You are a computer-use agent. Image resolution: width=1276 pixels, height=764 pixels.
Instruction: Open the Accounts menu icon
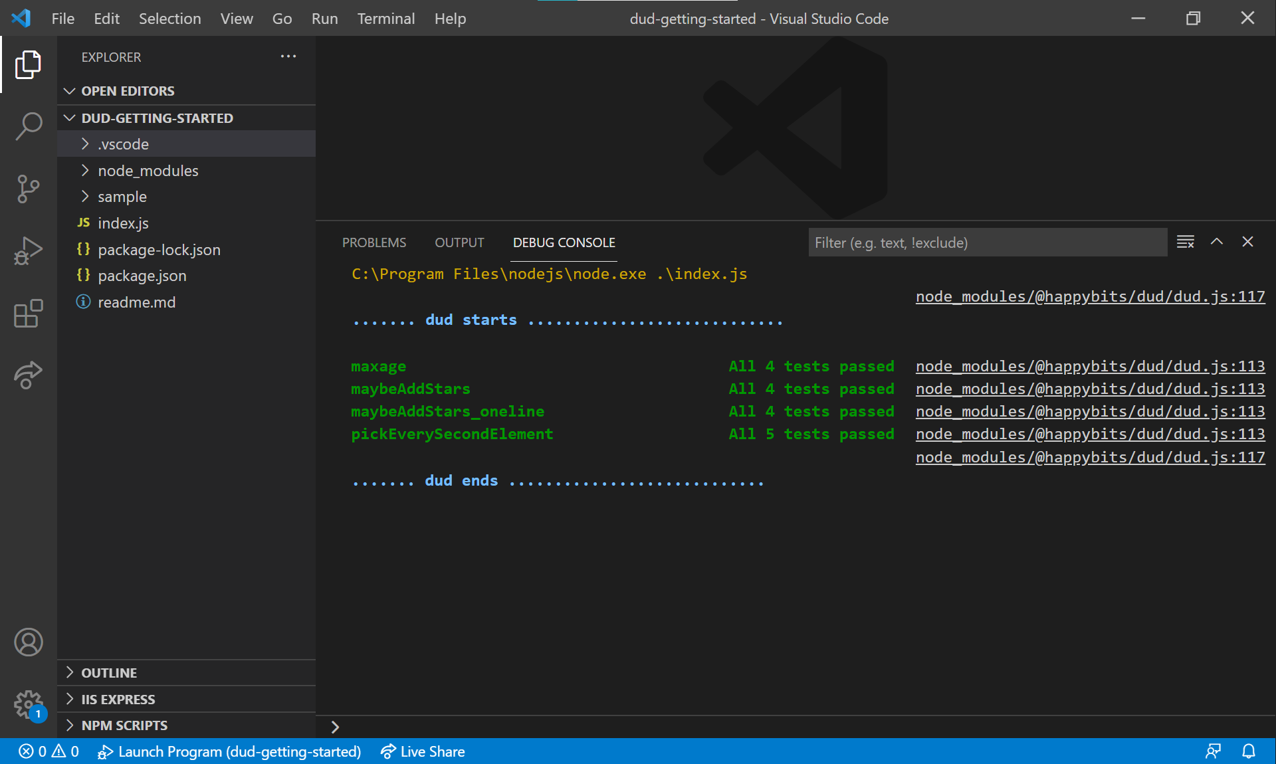[28, 642]
